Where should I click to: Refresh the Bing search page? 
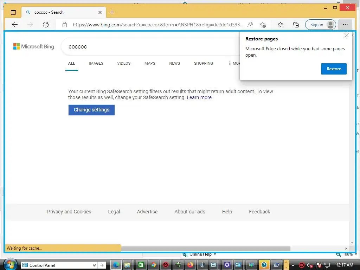pos(46,25)
